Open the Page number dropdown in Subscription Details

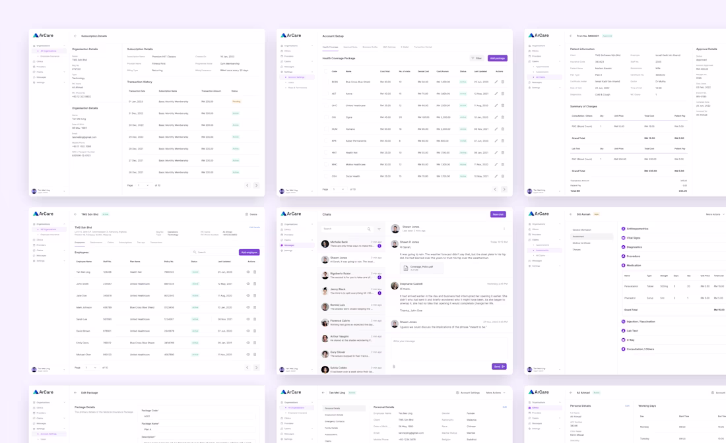[x=143, y=185]
